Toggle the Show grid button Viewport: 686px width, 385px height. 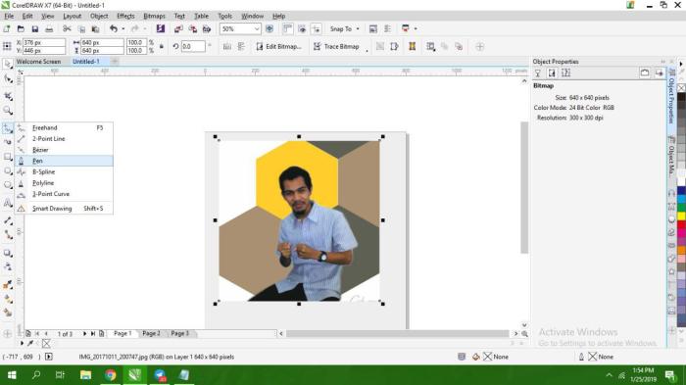coord(302,28)
